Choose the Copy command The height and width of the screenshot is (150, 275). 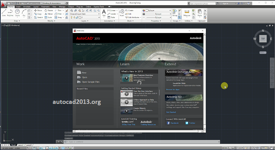click(38, 14)
